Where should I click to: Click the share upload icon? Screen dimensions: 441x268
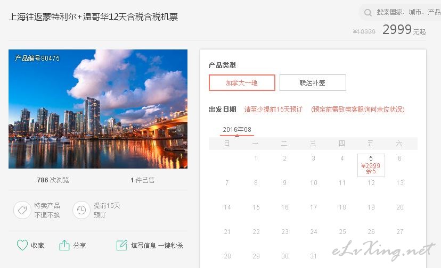pyautogui.click(x=64, y=245)
